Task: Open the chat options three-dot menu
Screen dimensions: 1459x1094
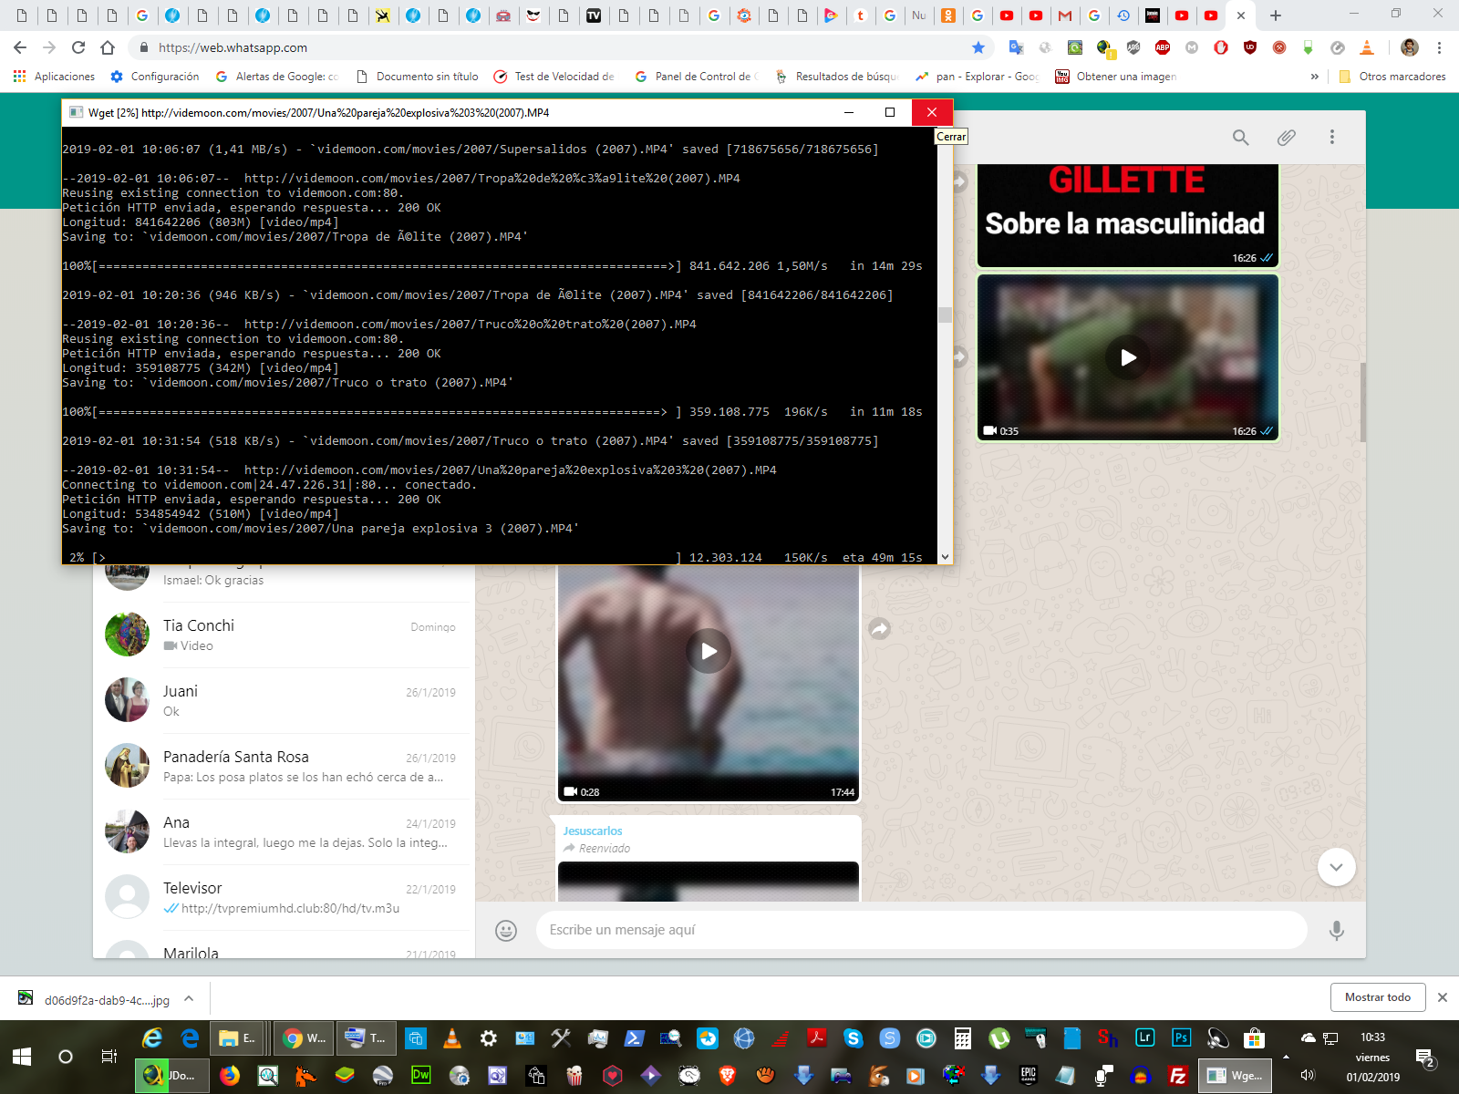Action: coord(1331,137)
